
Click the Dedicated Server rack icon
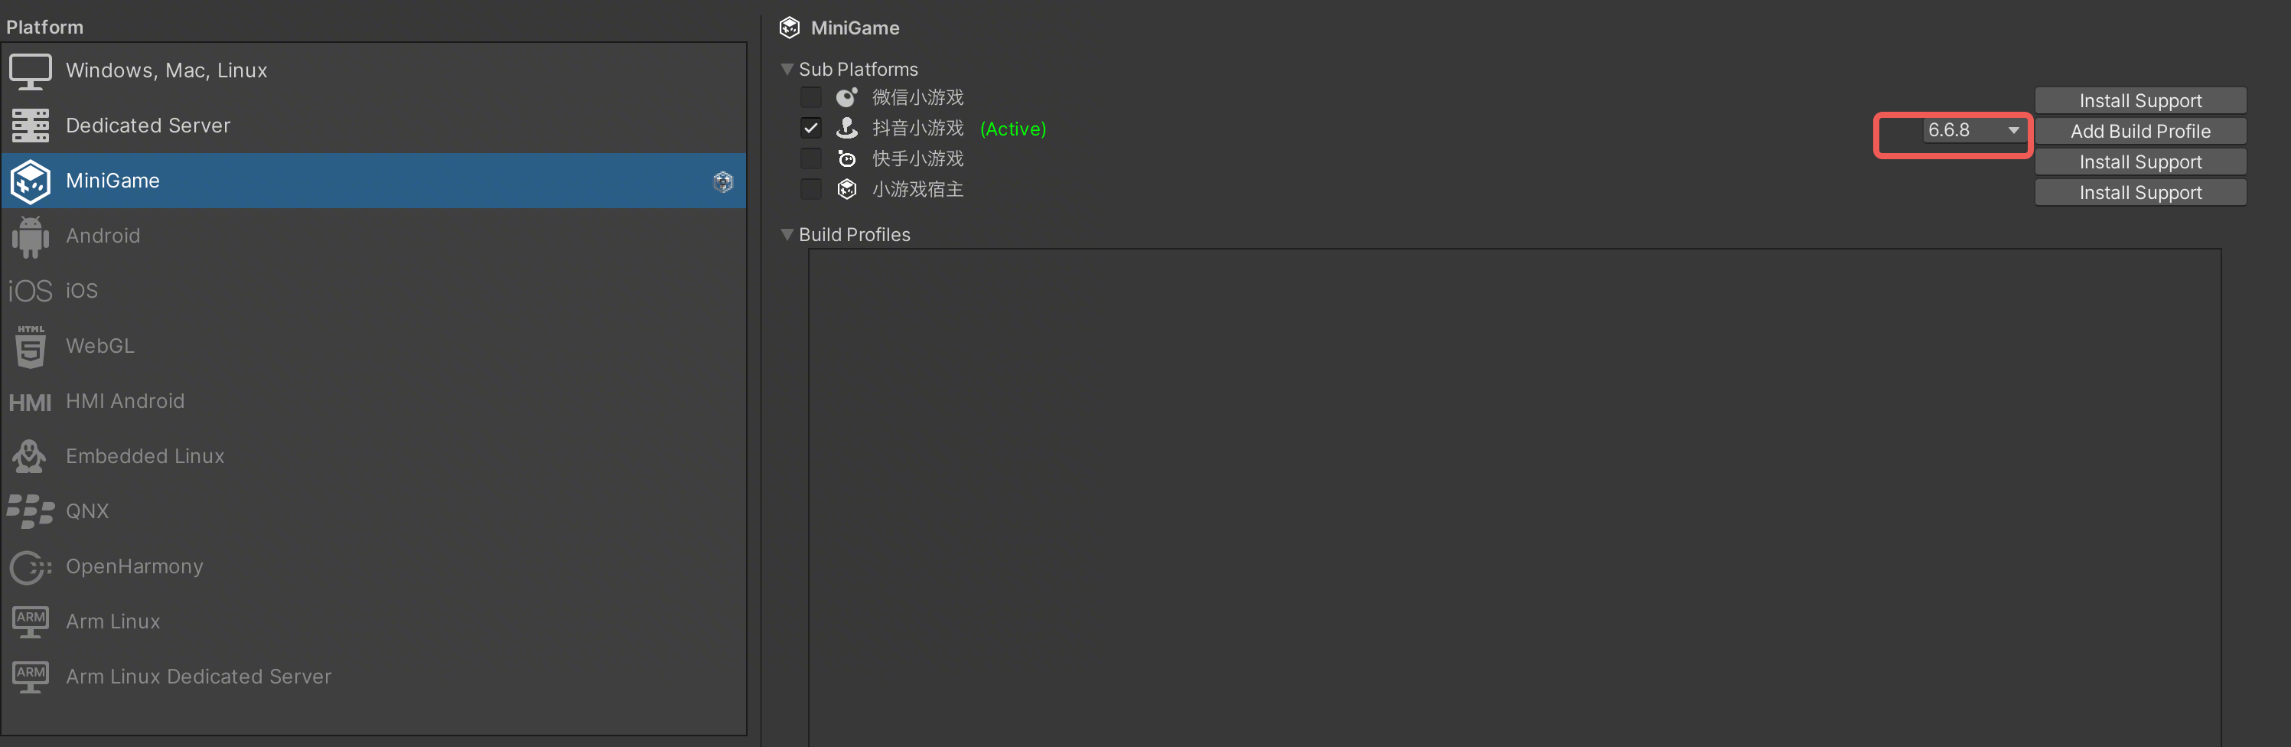tap(31, 126)
